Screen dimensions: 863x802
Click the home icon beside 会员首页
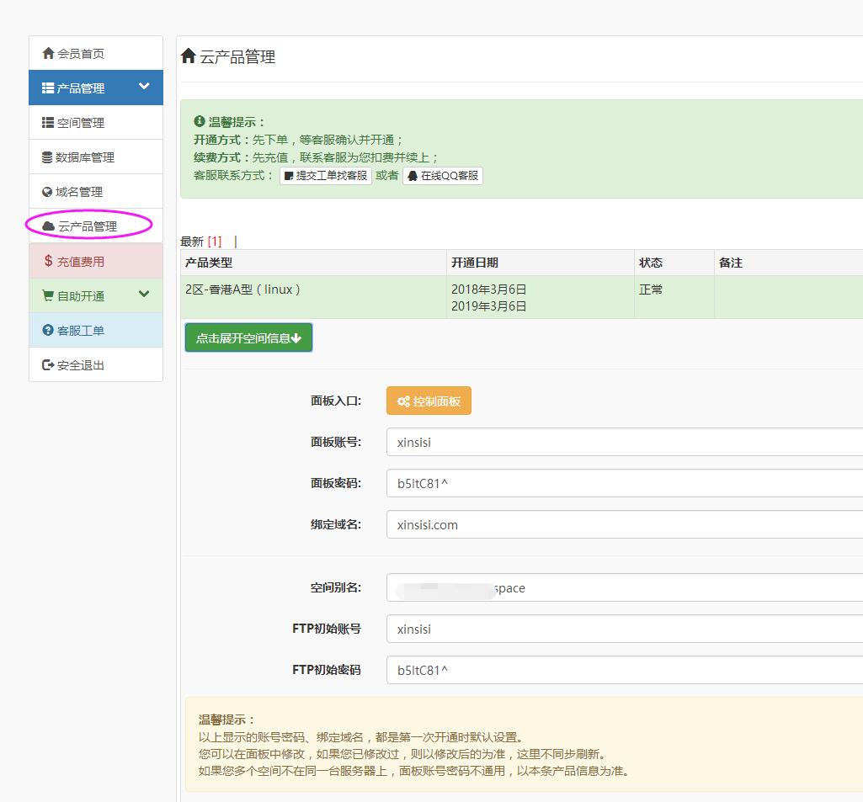coord(49,53)
